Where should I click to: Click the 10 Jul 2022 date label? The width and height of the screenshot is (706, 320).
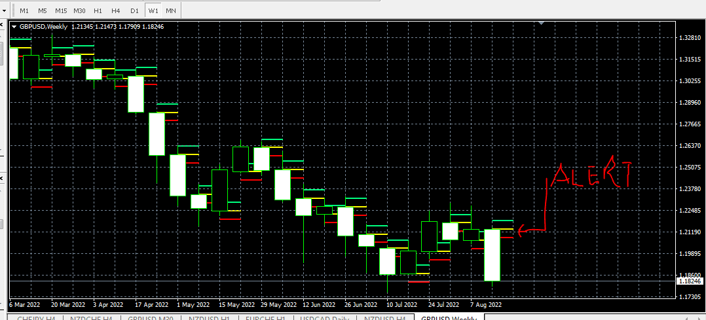tap(403, 305)
